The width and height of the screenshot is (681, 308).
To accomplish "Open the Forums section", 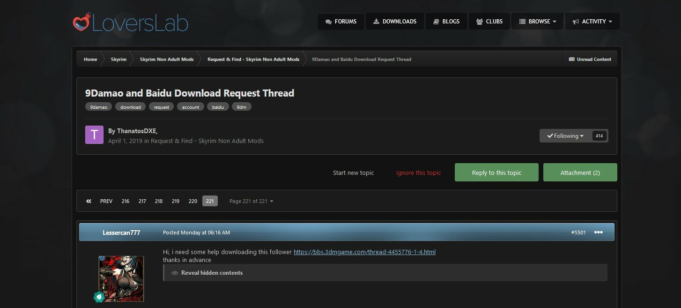I will (x=341, y=22).
